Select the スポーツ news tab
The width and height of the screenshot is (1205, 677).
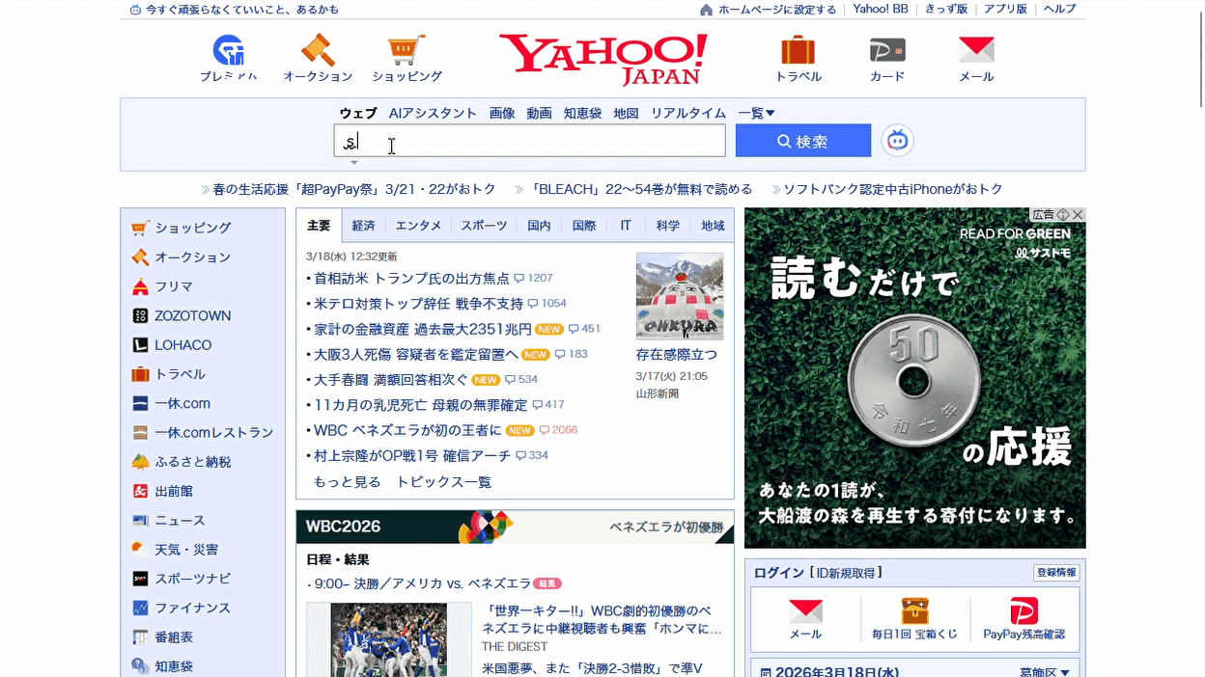484,226
